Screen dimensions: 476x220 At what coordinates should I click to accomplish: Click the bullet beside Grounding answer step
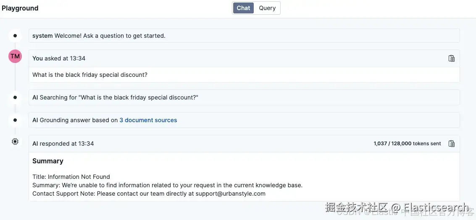tap(15, 120)
